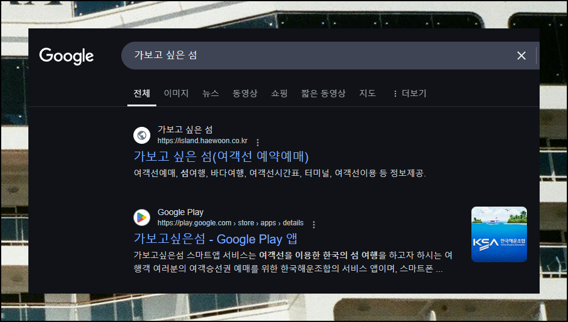Click the Google Play site name text
This screenshot has height=322, width=568.
180,212
